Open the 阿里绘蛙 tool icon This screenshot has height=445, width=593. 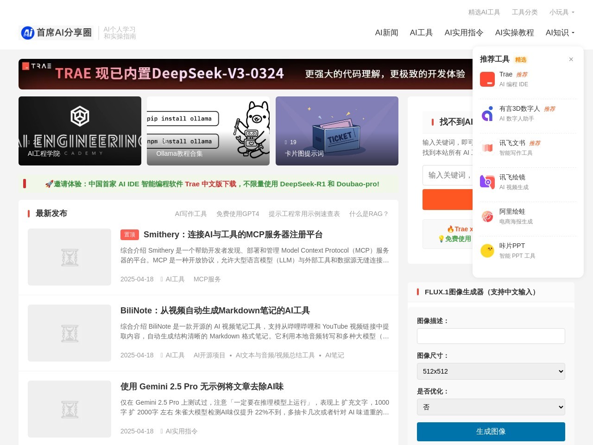coord(487,216)
